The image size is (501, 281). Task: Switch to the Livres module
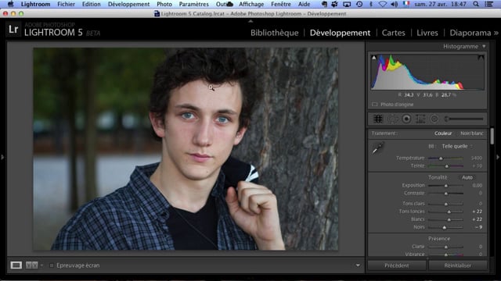pyautogui.click(x=427, y=33)
